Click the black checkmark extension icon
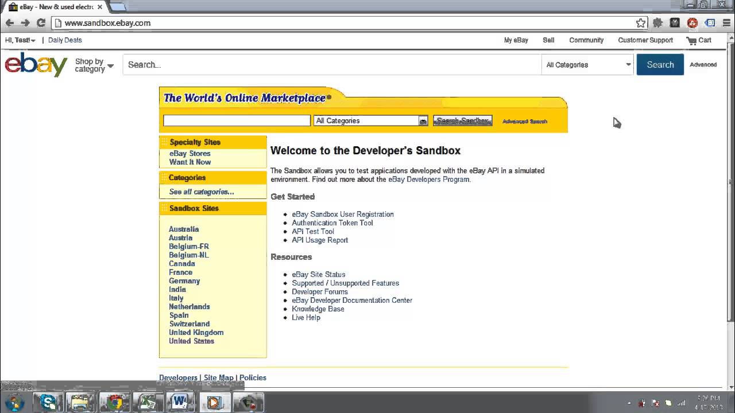The height and width of the screenshot is (413, 735). 675,23
